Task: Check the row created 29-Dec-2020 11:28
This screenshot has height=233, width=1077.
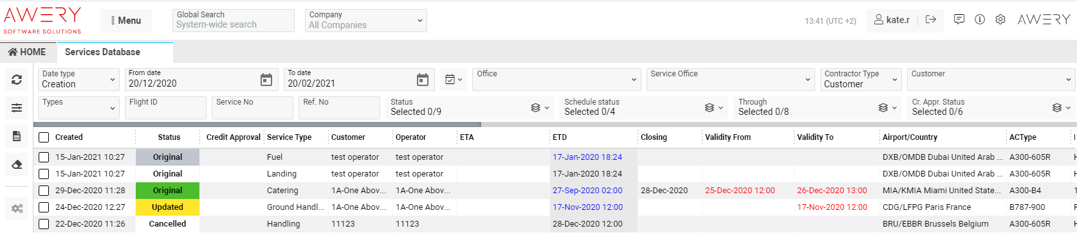Action: tap(44, 191)
